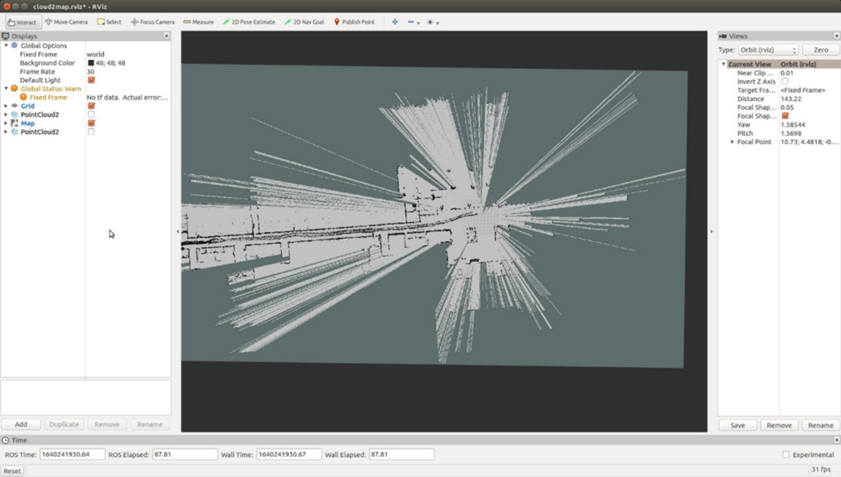Click the plus add-tool icon in toolbar
The height and width of the screenshot is (477, 841).
395,22
